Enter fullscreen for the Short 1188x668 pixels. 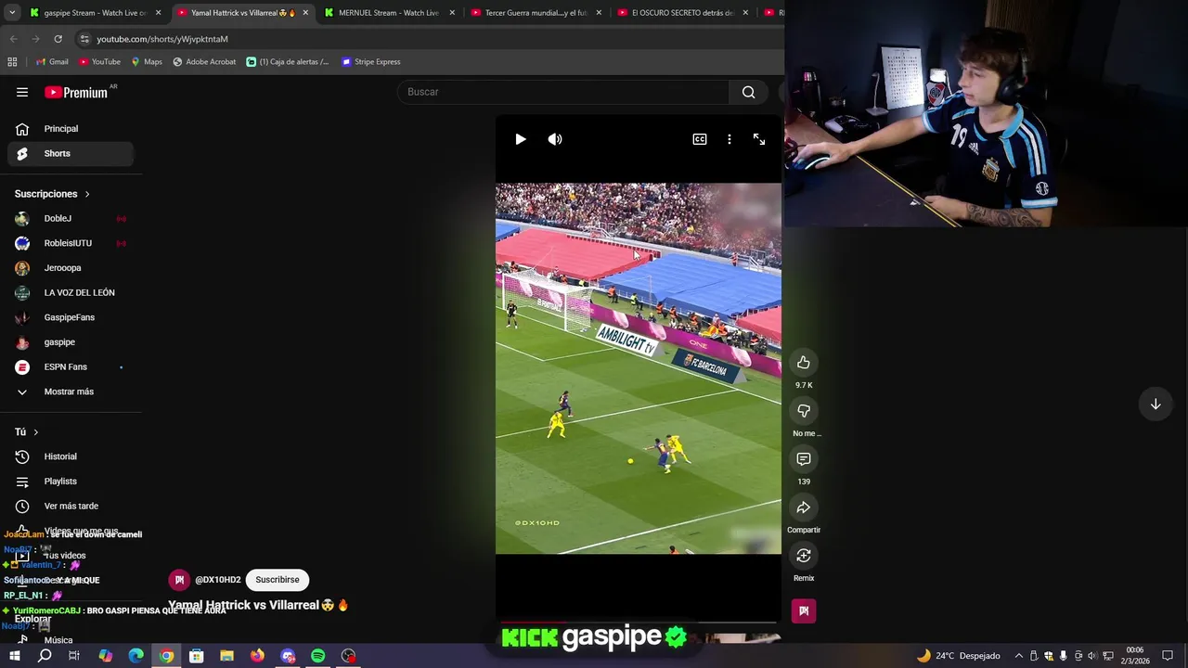759,139
